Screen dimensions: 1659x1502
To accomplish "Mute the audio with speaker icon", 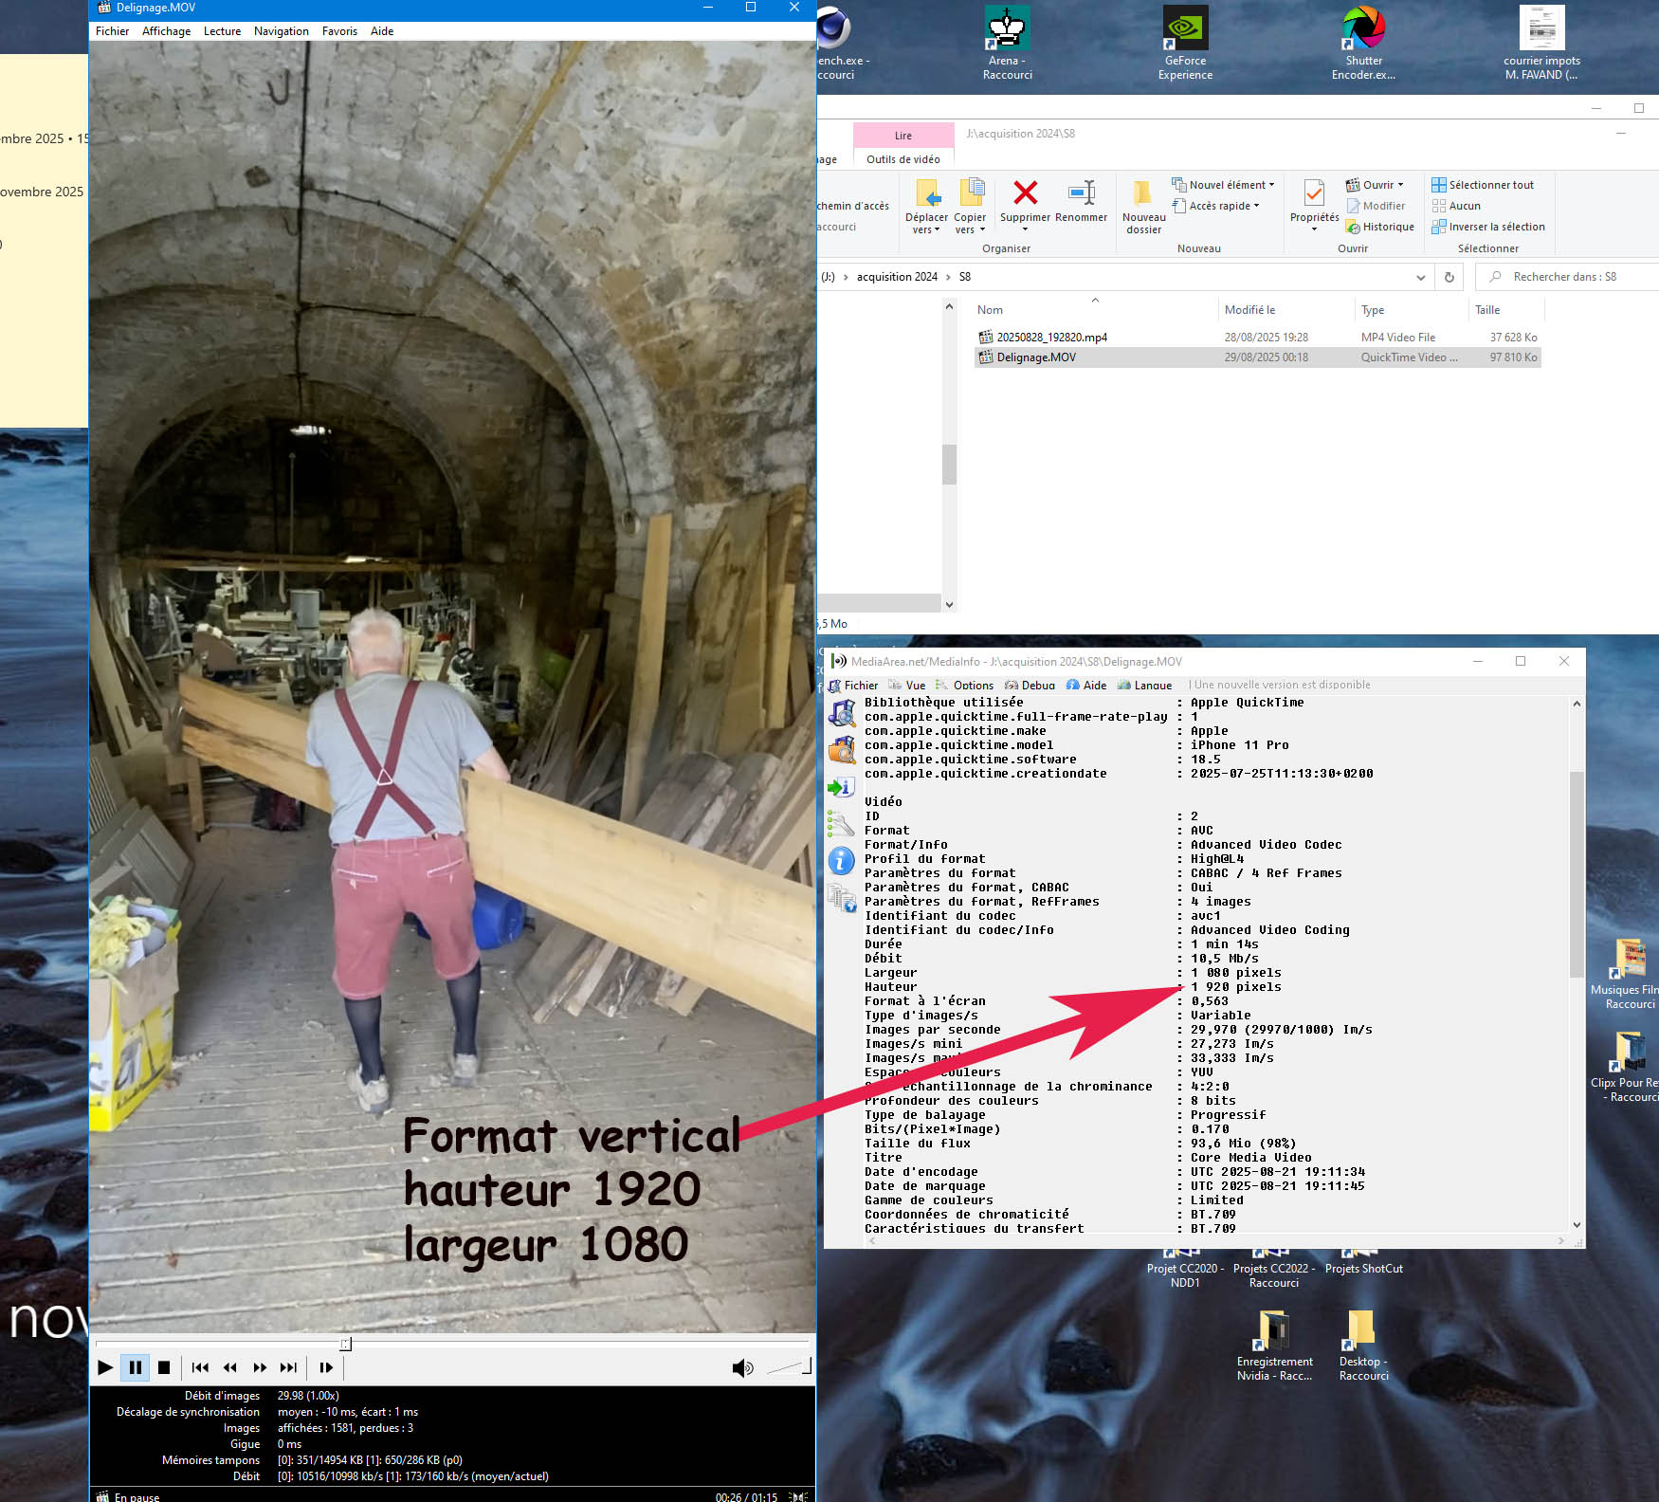I will click(x=742, y=1367).
